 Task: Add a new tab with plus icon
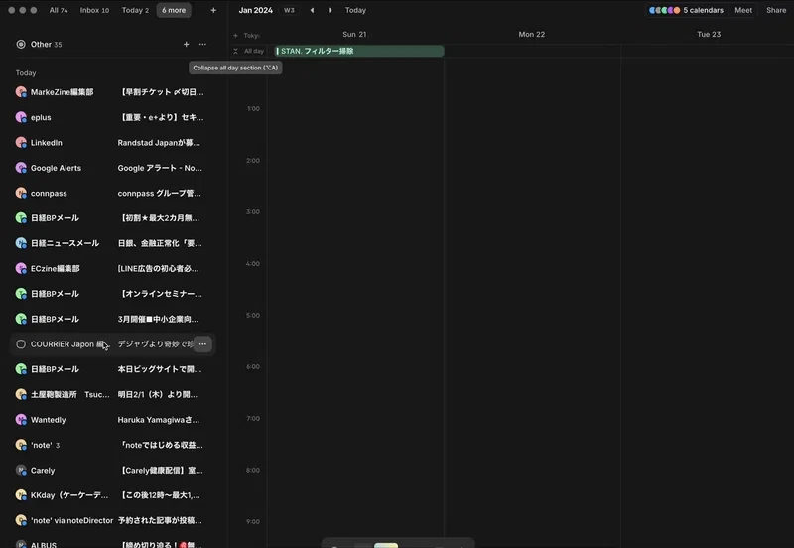coord(213,10)
